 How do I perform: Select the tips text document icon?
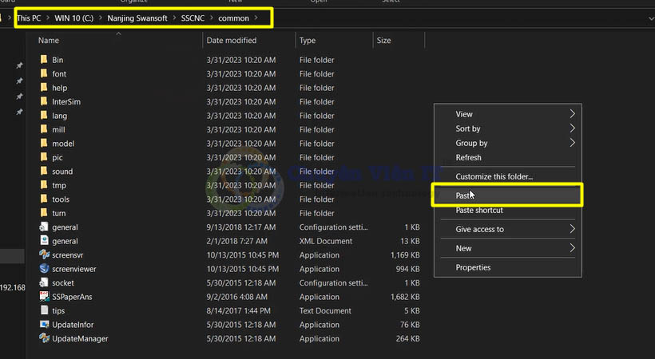click(44, 310)
